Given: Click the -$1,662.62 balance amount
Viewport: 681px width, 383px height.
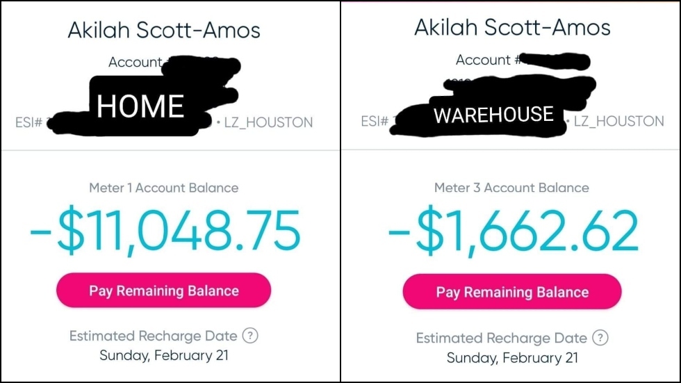Looking at the screenshot, I should click(512, 232).
